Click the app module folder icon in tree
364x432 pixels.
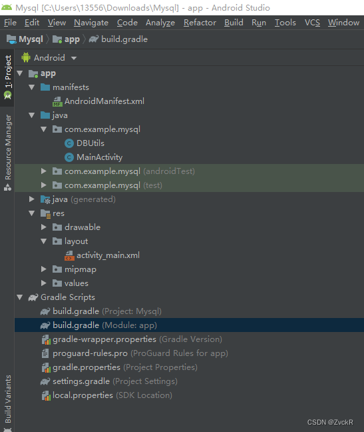pyautogui.click(x=33, y=73)
